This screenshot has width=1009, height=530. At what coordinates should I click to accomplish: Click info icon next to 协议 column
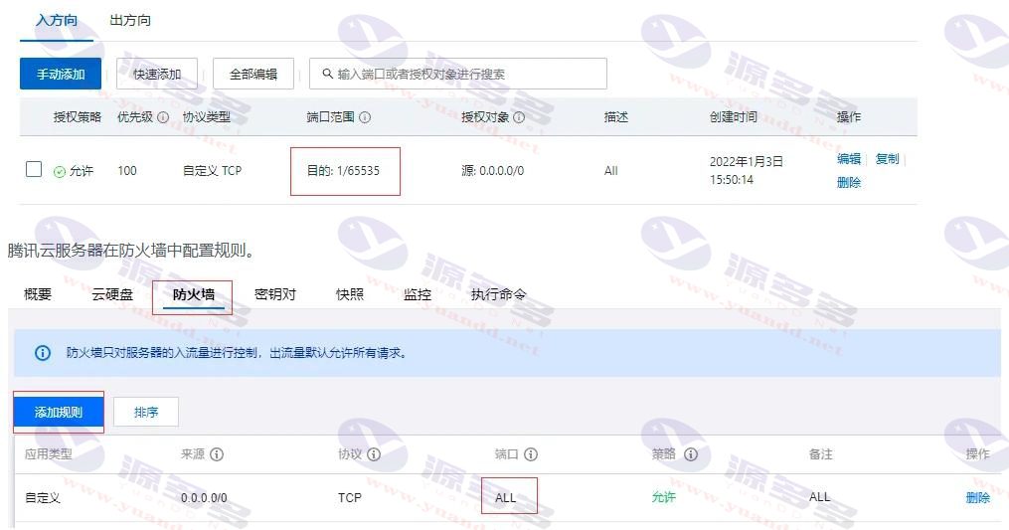(374, 454)
